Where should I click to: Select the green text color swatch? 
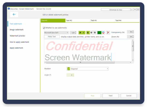tap(99, 33)
